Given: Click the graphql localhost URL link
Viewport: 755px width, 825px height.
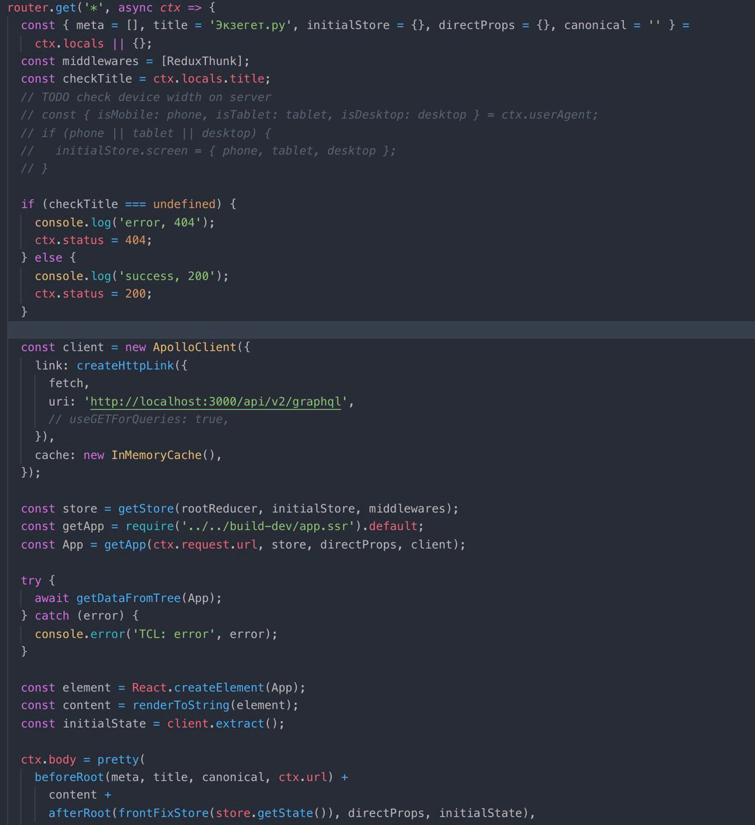Looking at the screenshot, I should click(x=216, y=402).
